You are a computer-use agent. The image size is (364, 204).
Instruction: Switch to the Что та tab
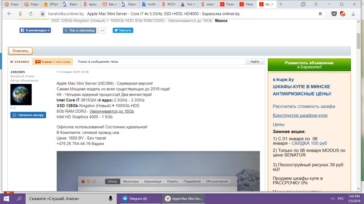(188, 5)
